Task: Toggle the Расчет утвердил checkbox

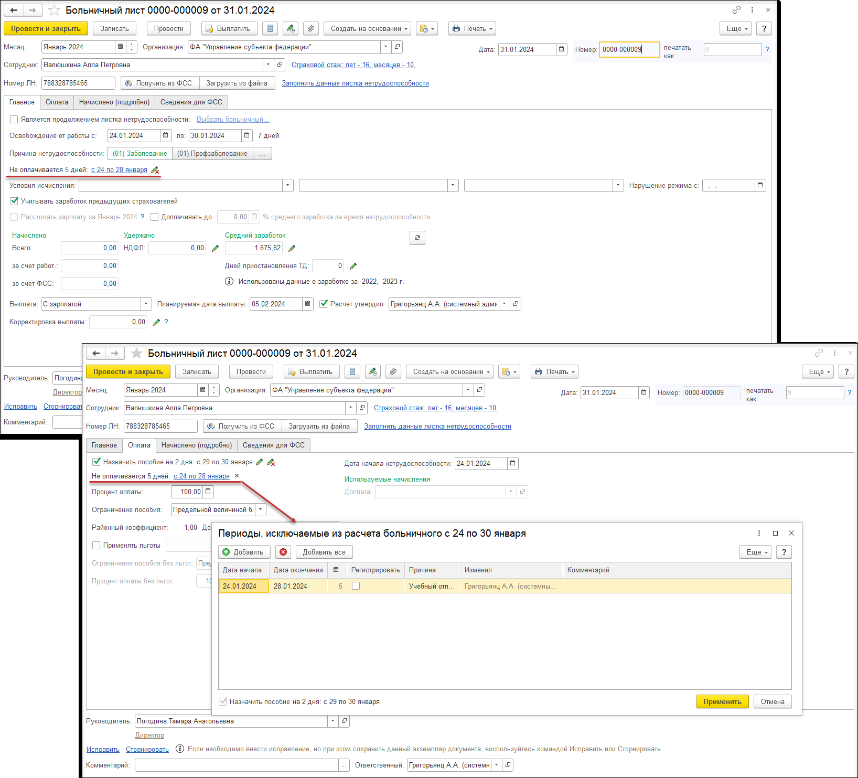Action: (324, 304)
